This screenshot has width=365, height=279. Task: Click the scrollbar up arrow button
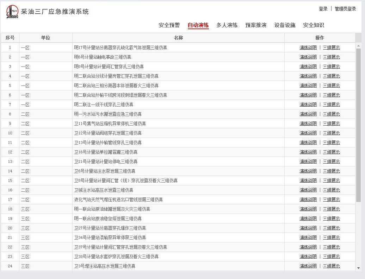[x=358, y=46]
